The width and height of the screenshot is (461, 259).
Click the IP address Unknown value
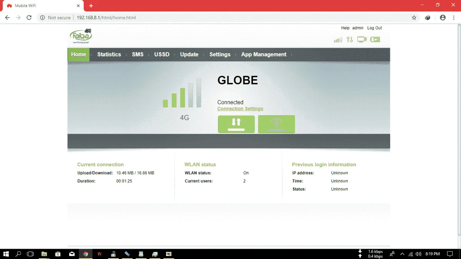(340, 173)
